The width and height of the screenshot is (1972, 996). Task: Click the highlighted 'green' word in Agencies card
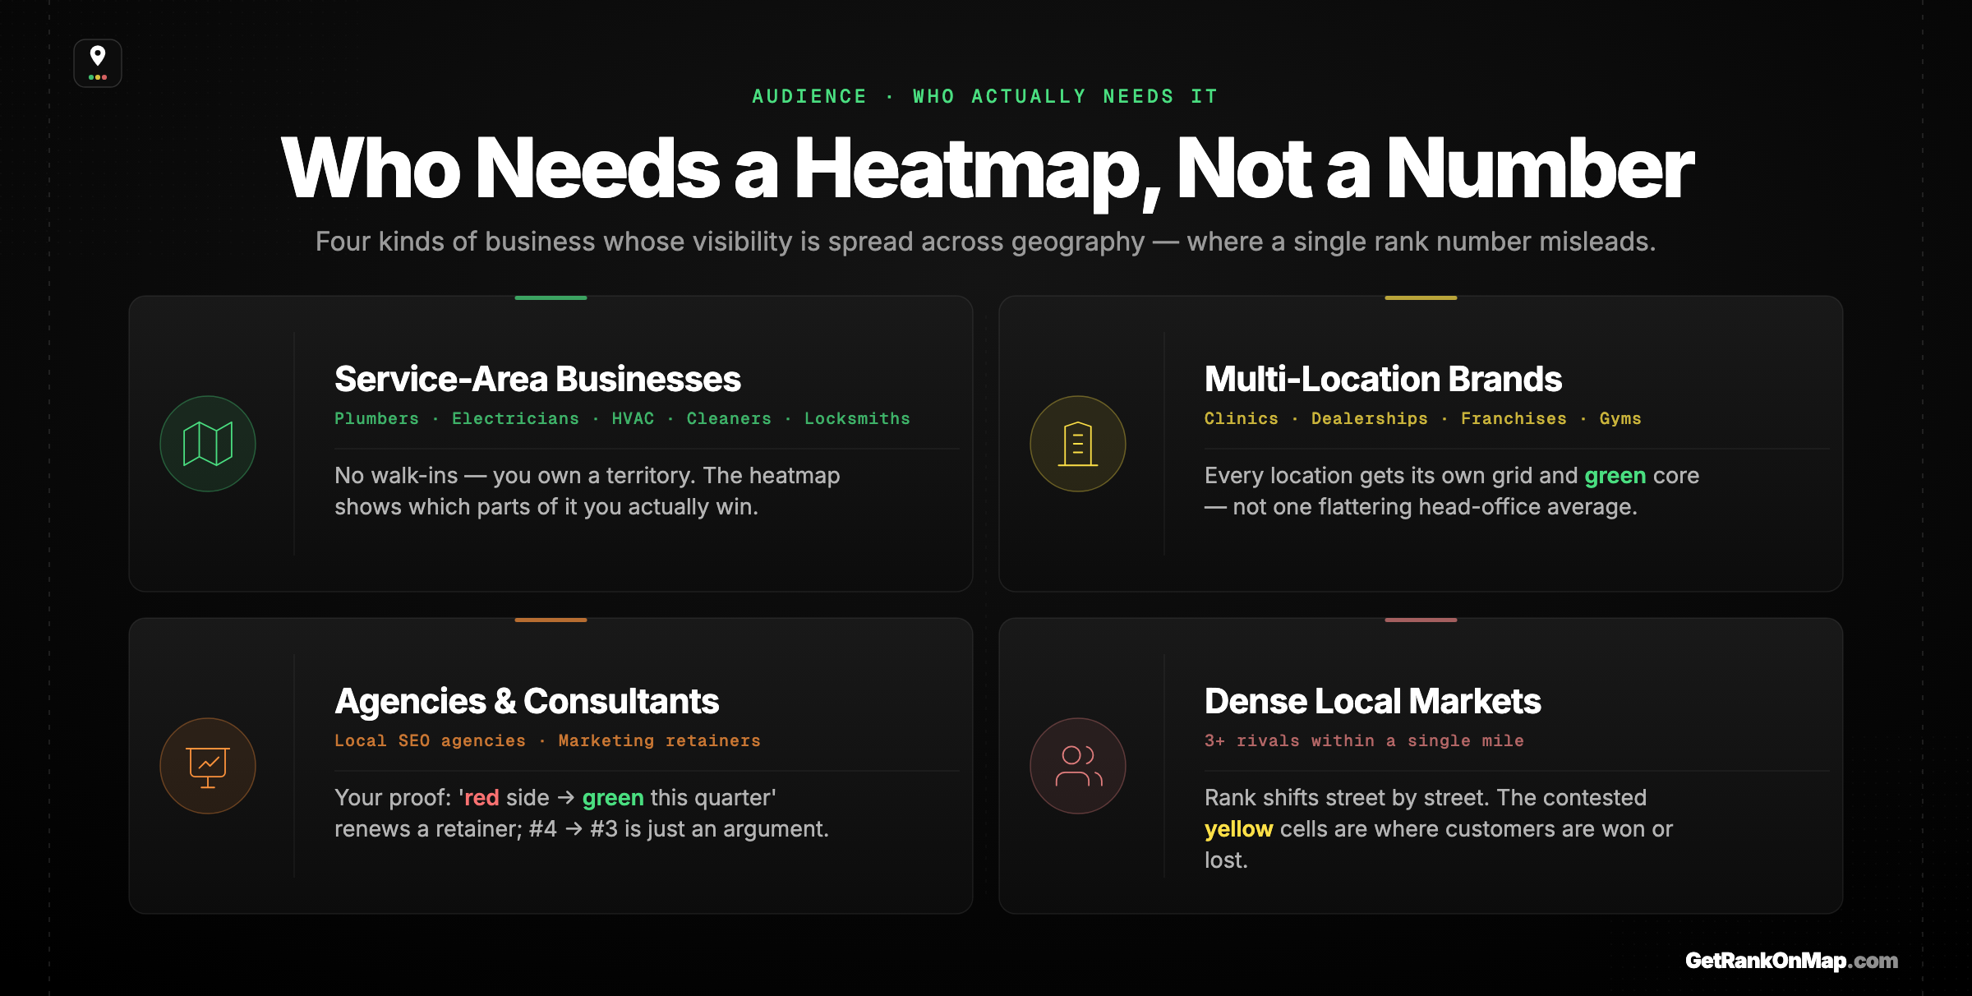(613, 798)
